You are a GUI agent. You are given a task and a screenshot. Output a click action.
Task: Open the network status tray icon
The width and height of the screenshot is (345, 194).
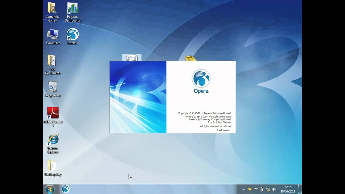[268, 189]
